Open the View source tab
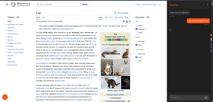The image size is (213, 102). (108, 17)
